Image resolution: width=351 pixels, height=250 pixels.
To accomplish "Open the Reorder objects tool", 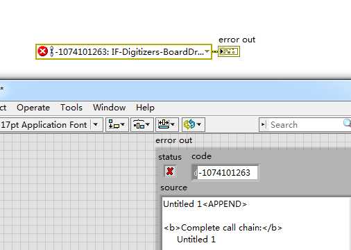I will 194,125.
